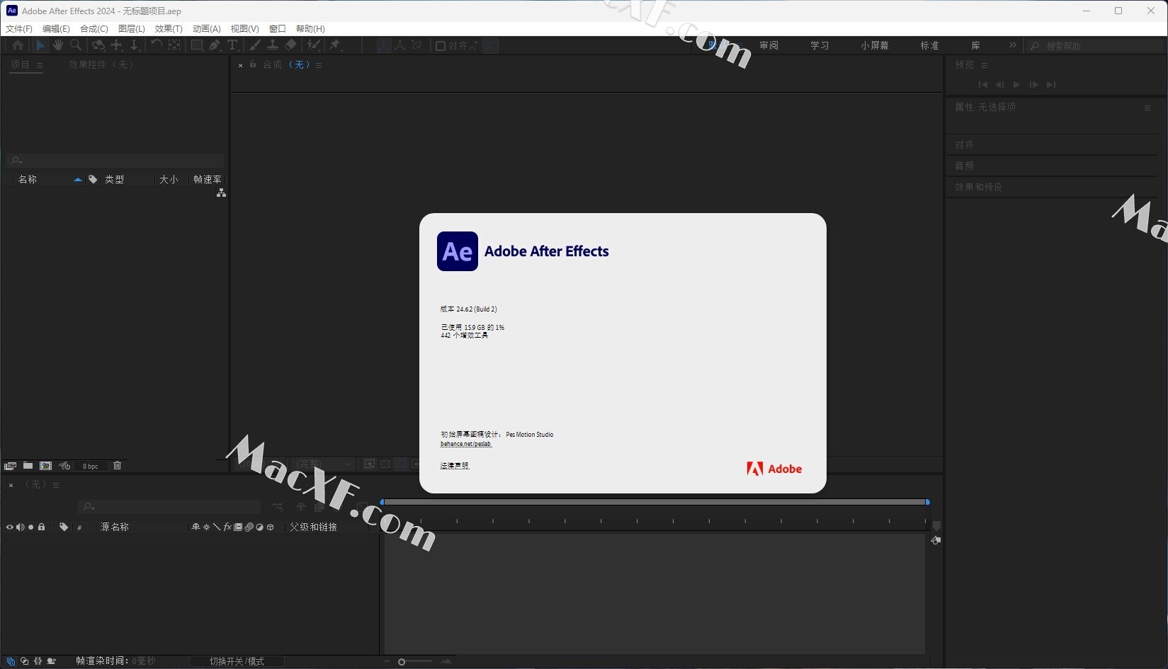Screen dimensions: 1168x669
Task: Open the 法律声明 link in About dialog
Action: [x=455, y=466]
